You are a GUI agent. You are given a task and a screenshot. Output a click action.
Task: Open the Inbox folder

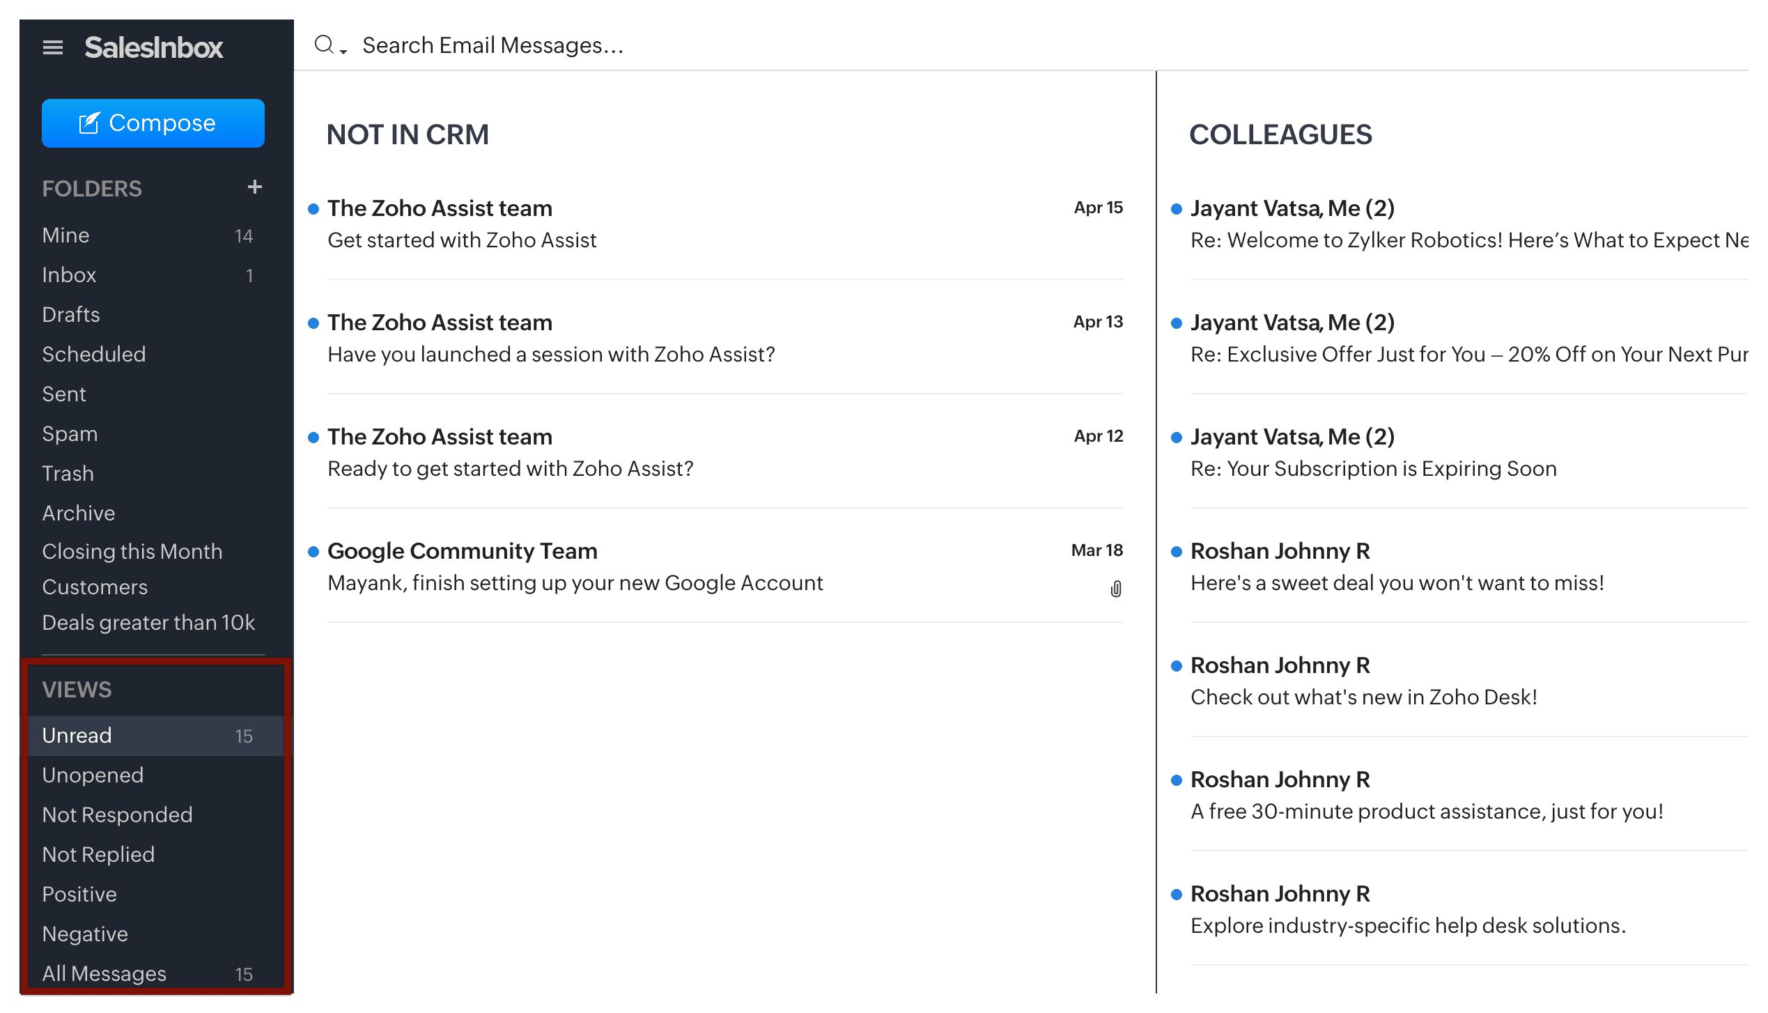coord(69,275)
